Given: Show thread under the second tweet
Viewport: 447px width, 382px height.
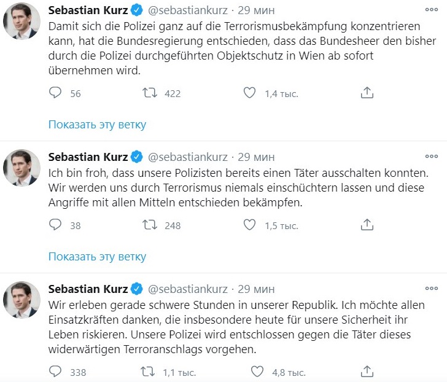Looking at the screenshot, I should 97,256.
